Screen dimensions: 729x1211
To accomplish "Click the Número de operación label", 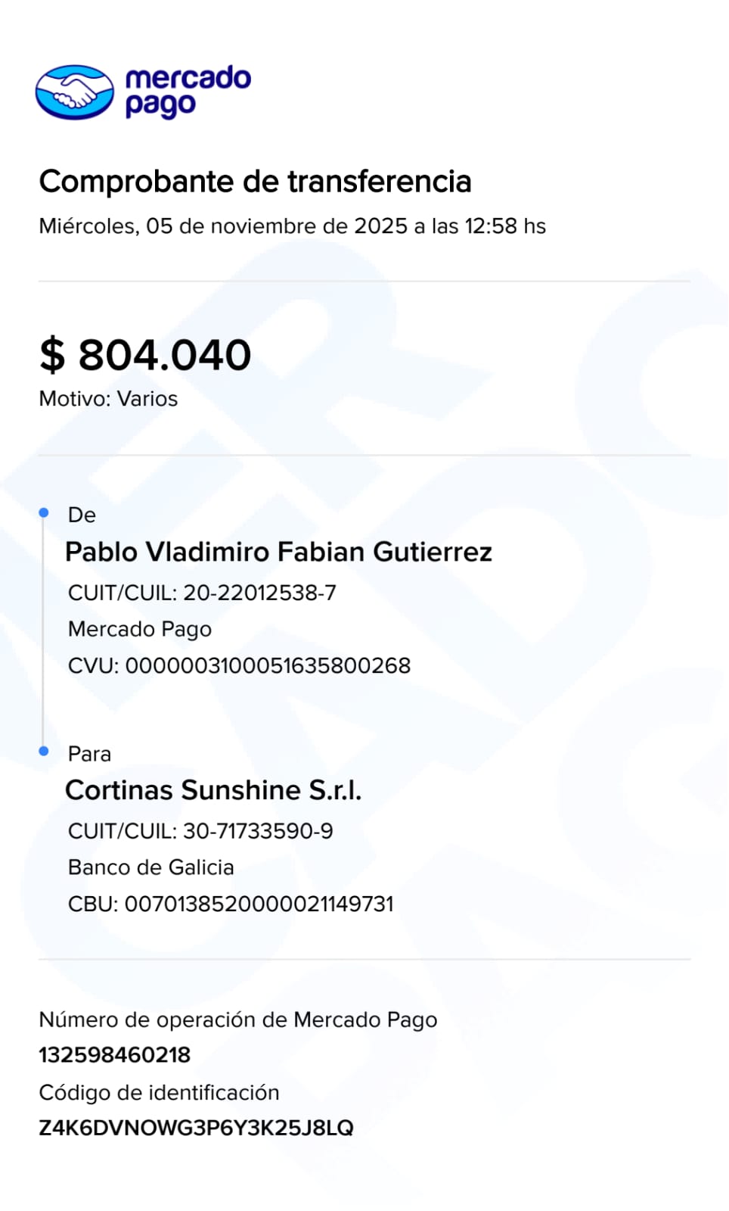I will click(237, 1020).
